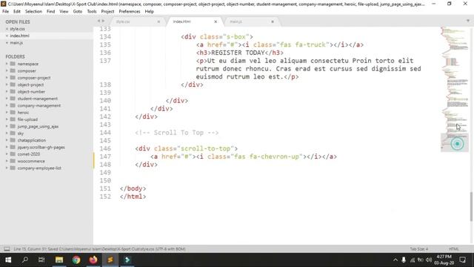The height and width of the screenshot is (267, 474).
Task: Go to previous tab with left arrow
Action: (x=99, y=21)
